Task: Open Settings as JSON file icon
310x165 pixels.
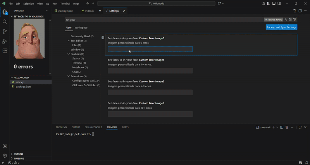Action: pyautogui.click(x=294, y=11)
